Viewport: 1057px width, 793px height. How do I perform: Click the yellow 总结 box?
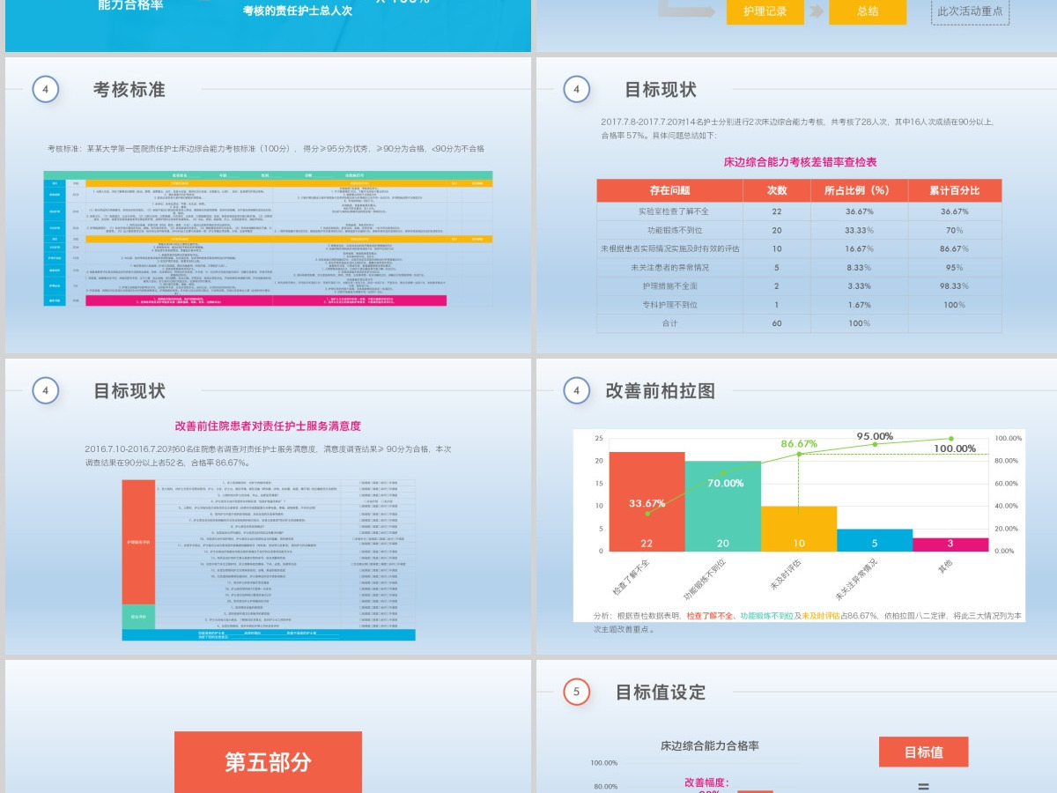tap(867, 11)
